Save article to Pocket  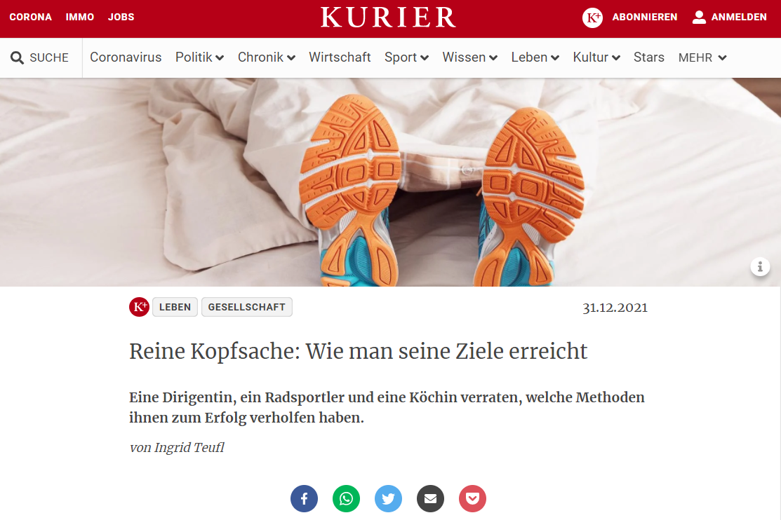pos(472,498)
